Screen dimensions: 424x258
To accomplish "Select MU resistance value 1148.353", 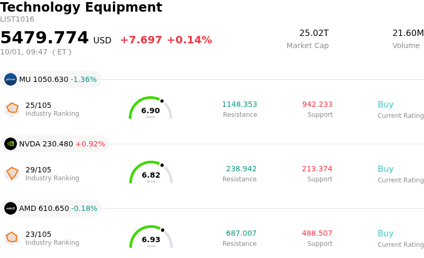I will pyautogui.click(x=240, y=104).
